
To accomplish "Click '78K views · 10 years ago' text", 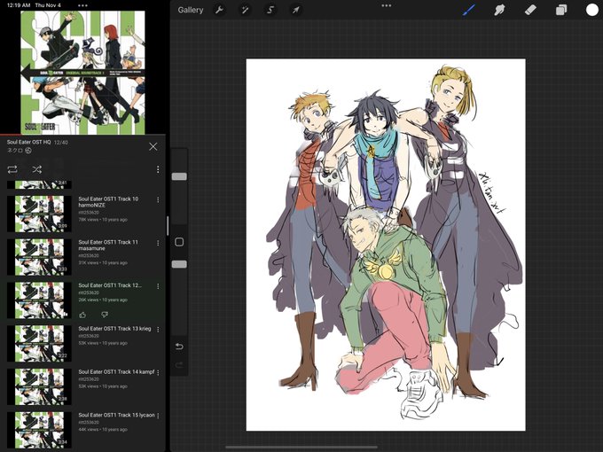I will pyautogui.click(x=103, y=220).
